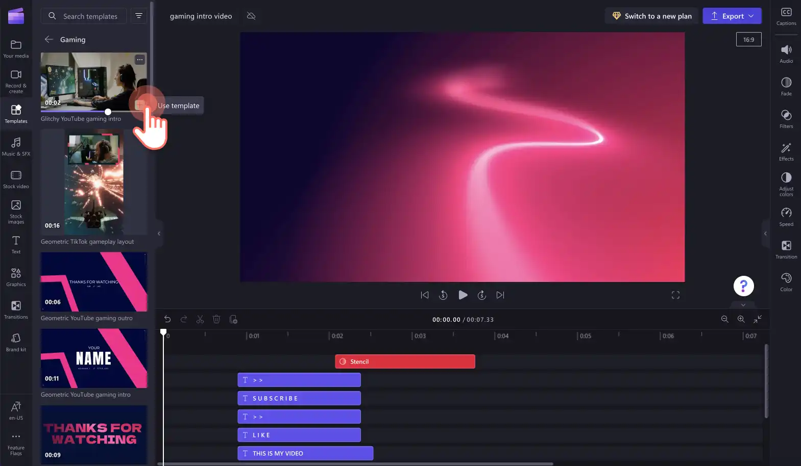The height and width of the screenshot is (466, 801).
Task: Open the Adjust colors panel
Action: click(x=786, y=184)
